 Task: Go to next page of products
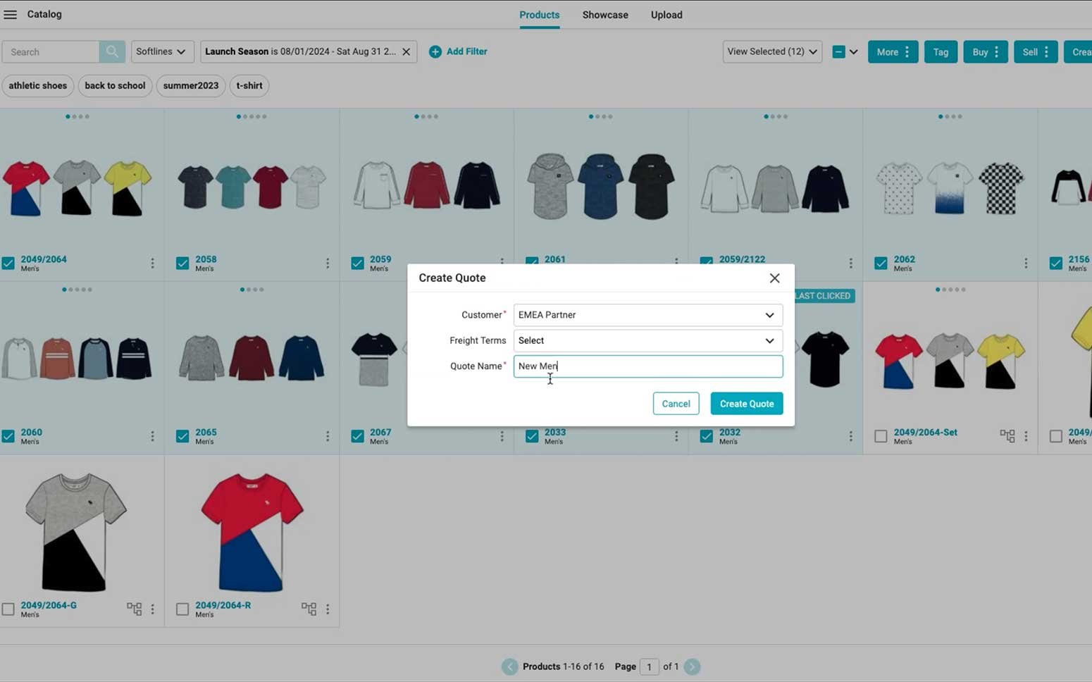[692, 666]
